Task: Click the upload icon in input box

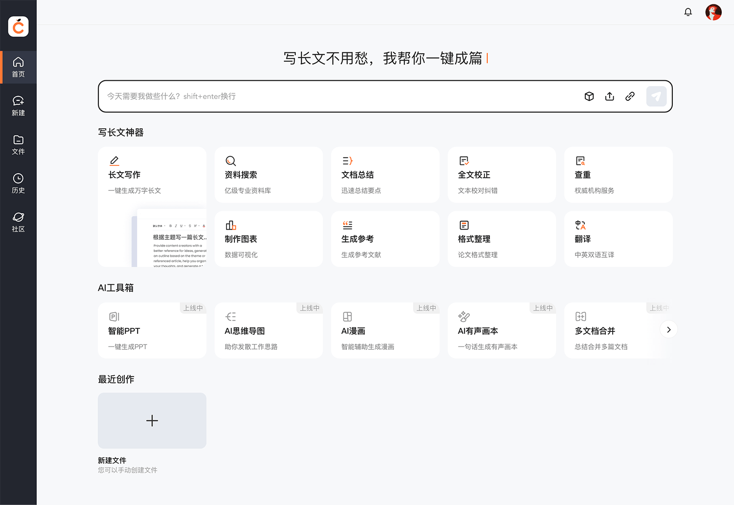Action: pyautogui.click(x=609, y=96)
